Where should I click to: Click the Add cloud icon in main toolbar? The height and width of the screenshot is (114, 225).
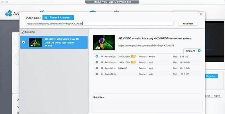click(x=8, y=13)
